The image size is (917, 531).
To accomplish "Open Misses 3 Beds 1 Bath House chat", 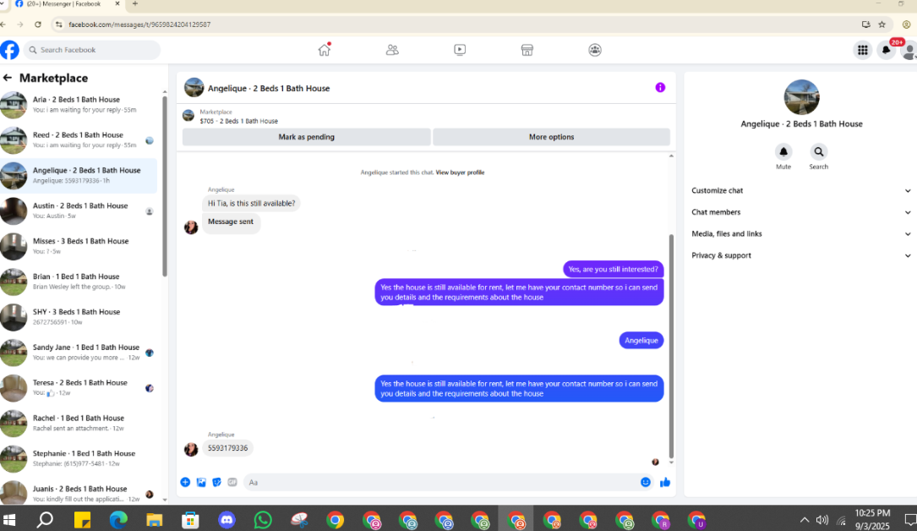I will point(79,246).
